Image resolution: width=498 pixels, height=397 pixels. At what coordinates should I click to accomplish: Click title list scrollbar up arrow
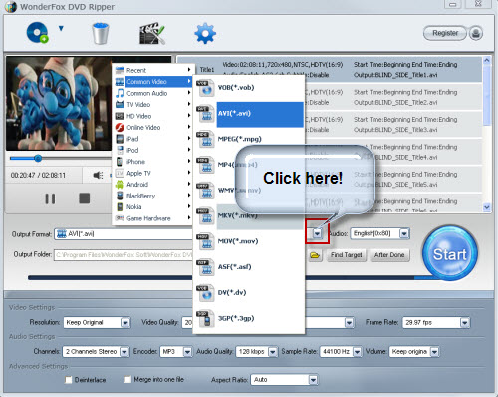[487, 60]
